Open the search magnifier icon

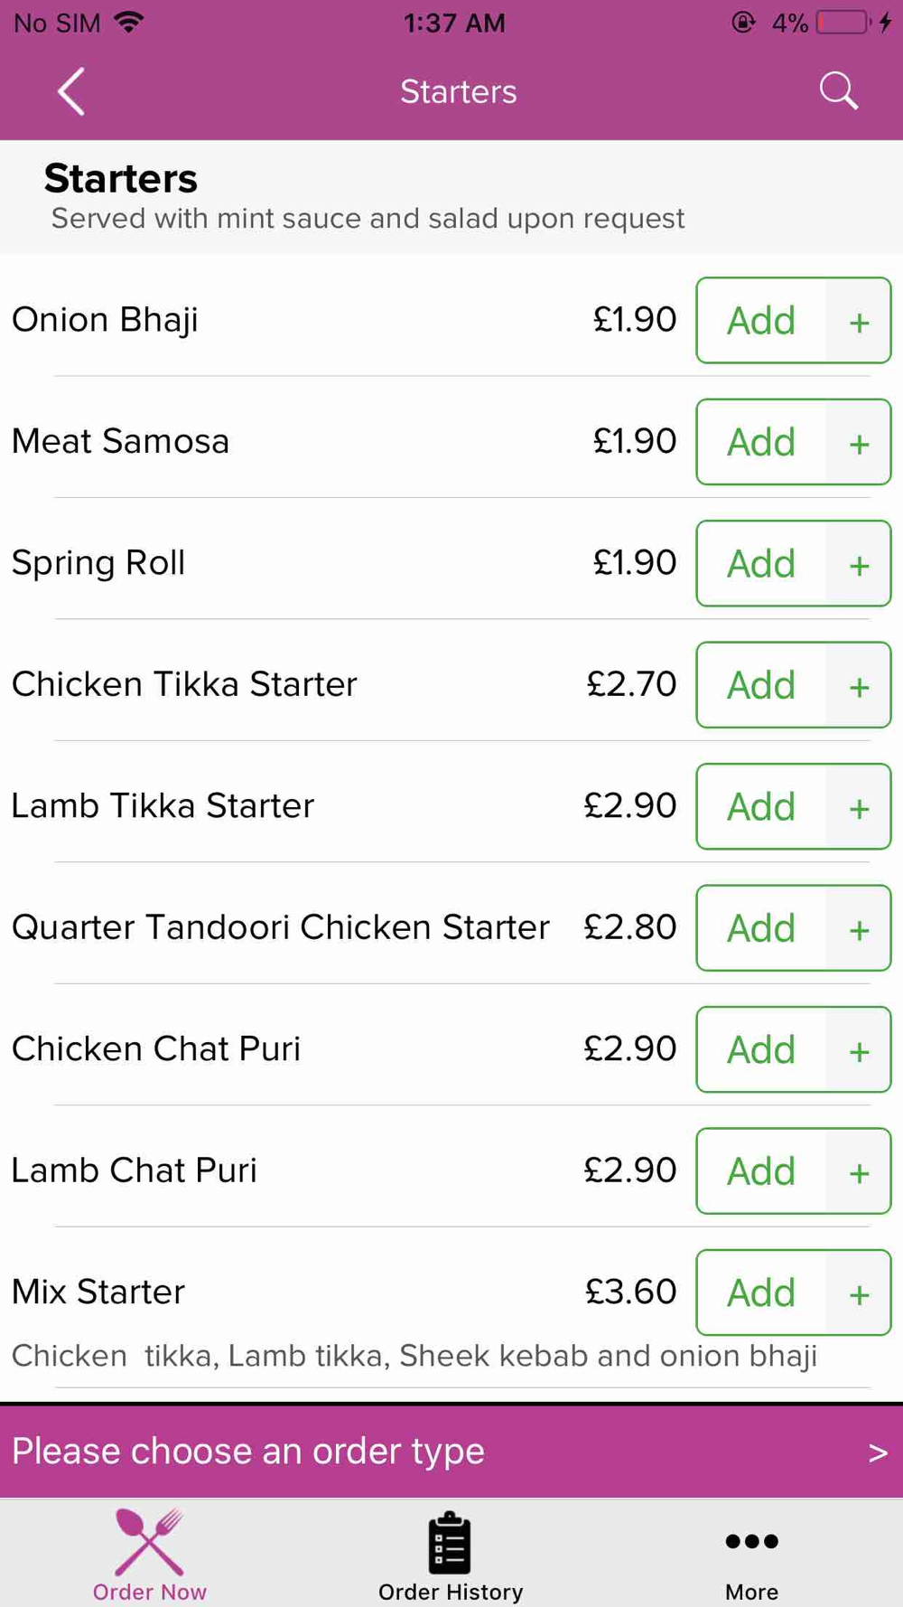838,91
